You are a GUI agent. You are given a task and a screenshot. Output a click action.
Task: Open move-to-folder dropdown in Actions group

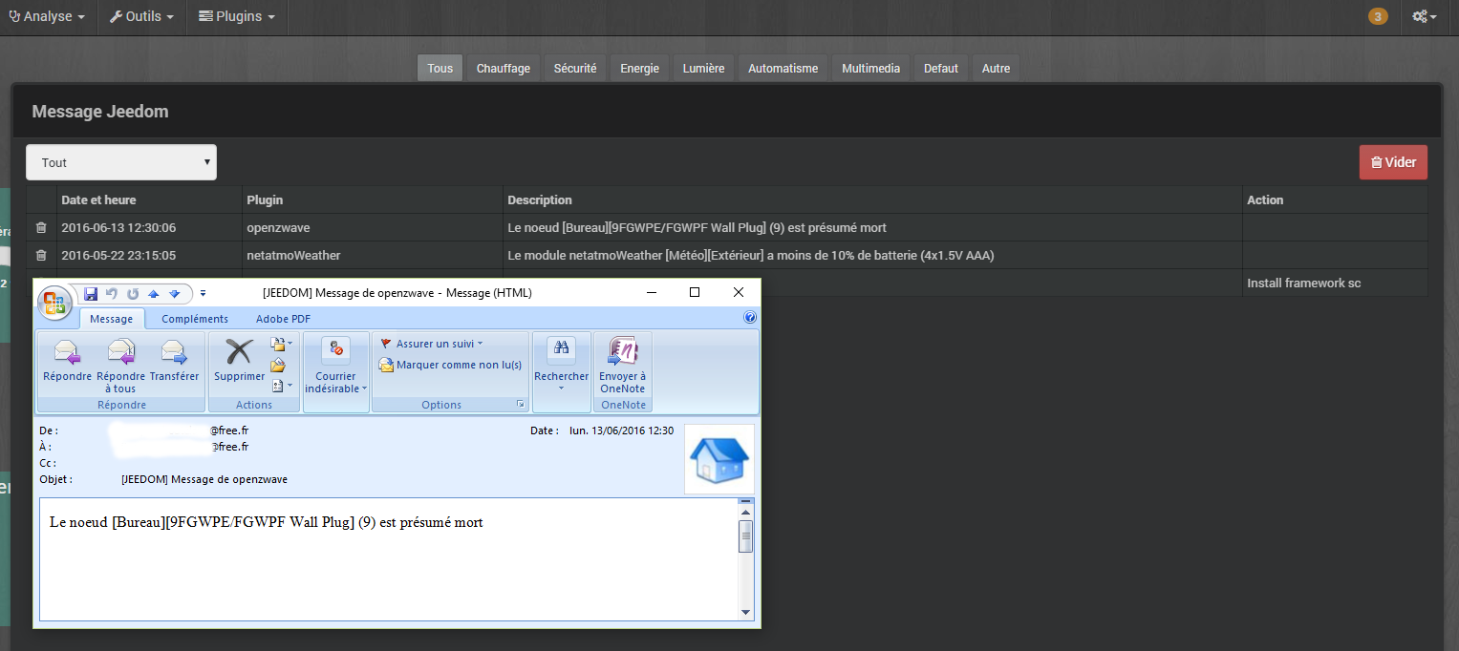pyautogui.click(x=281, y=344)
